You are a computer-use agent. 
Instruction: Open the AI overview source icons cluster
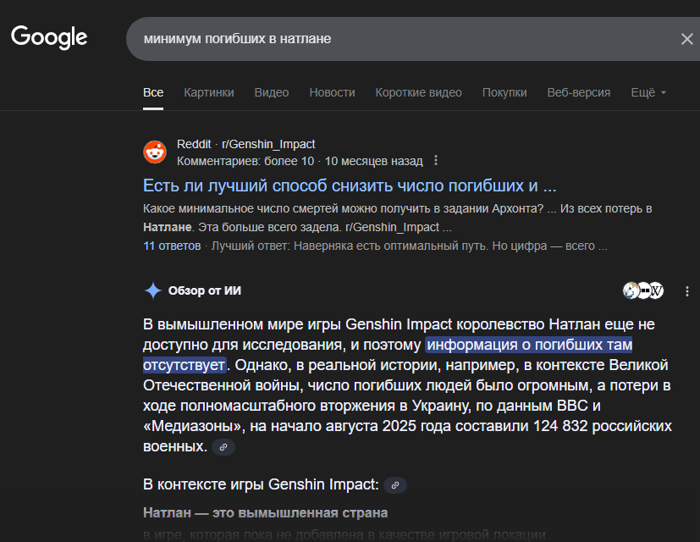point(643,290)
